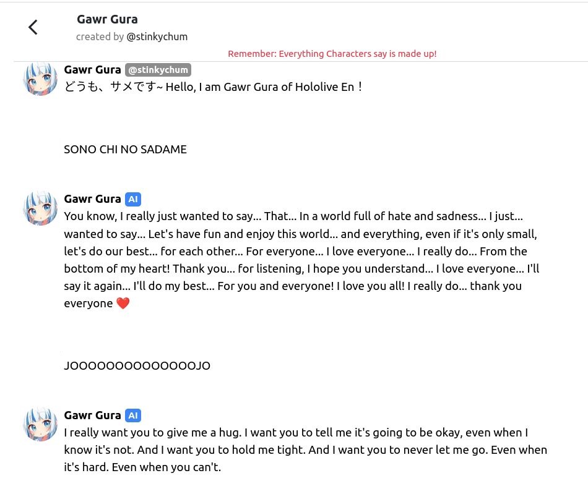Click the 'SONO CHI NO SADAME' user message
588x494 pixels.
pyautogui.click(x=125, y=150)
